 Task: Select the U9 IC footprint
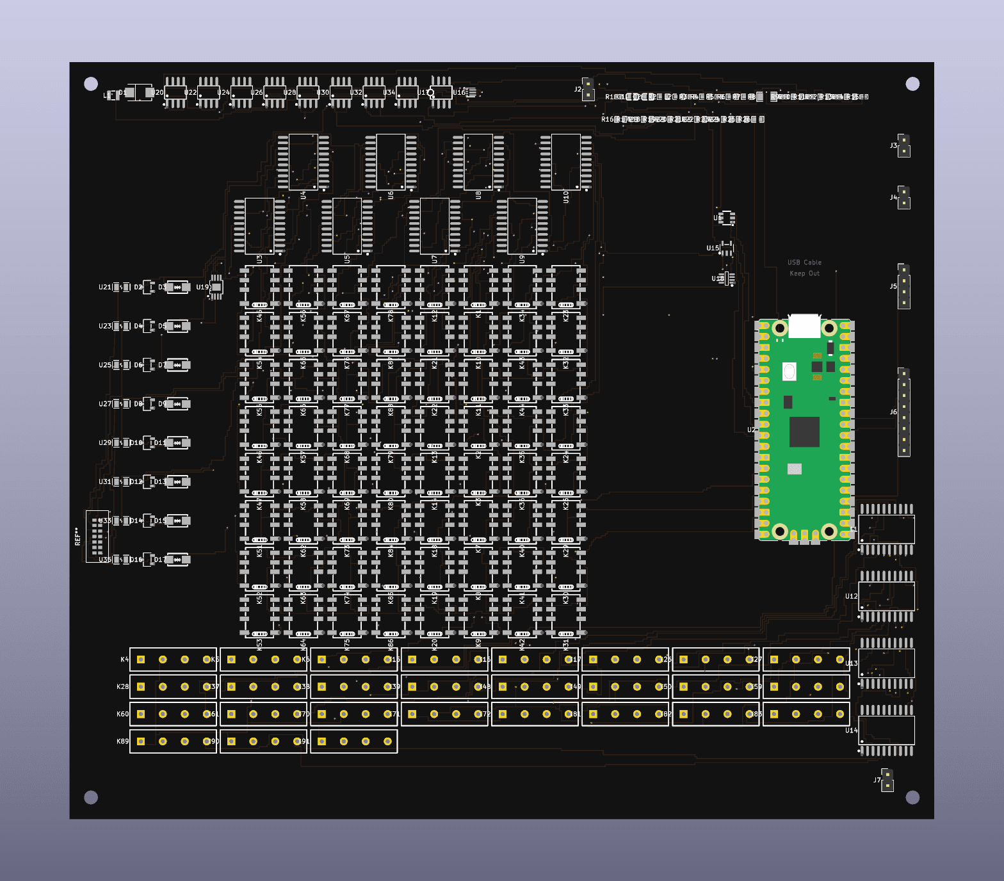click(x=522, y=226)
